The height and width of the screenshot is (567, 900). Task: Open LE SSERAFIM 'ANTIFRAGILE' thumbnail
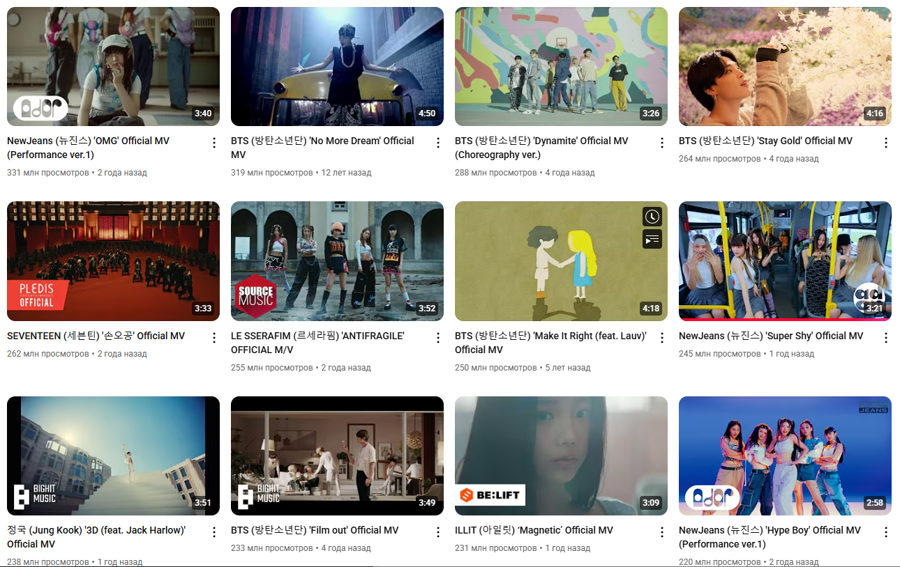click(x=337, y=261)
